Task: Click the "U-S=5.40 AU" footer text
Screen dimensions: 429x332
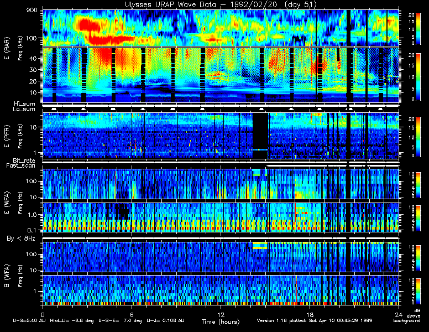Action: pyautogui.click(x=29, y=320)
